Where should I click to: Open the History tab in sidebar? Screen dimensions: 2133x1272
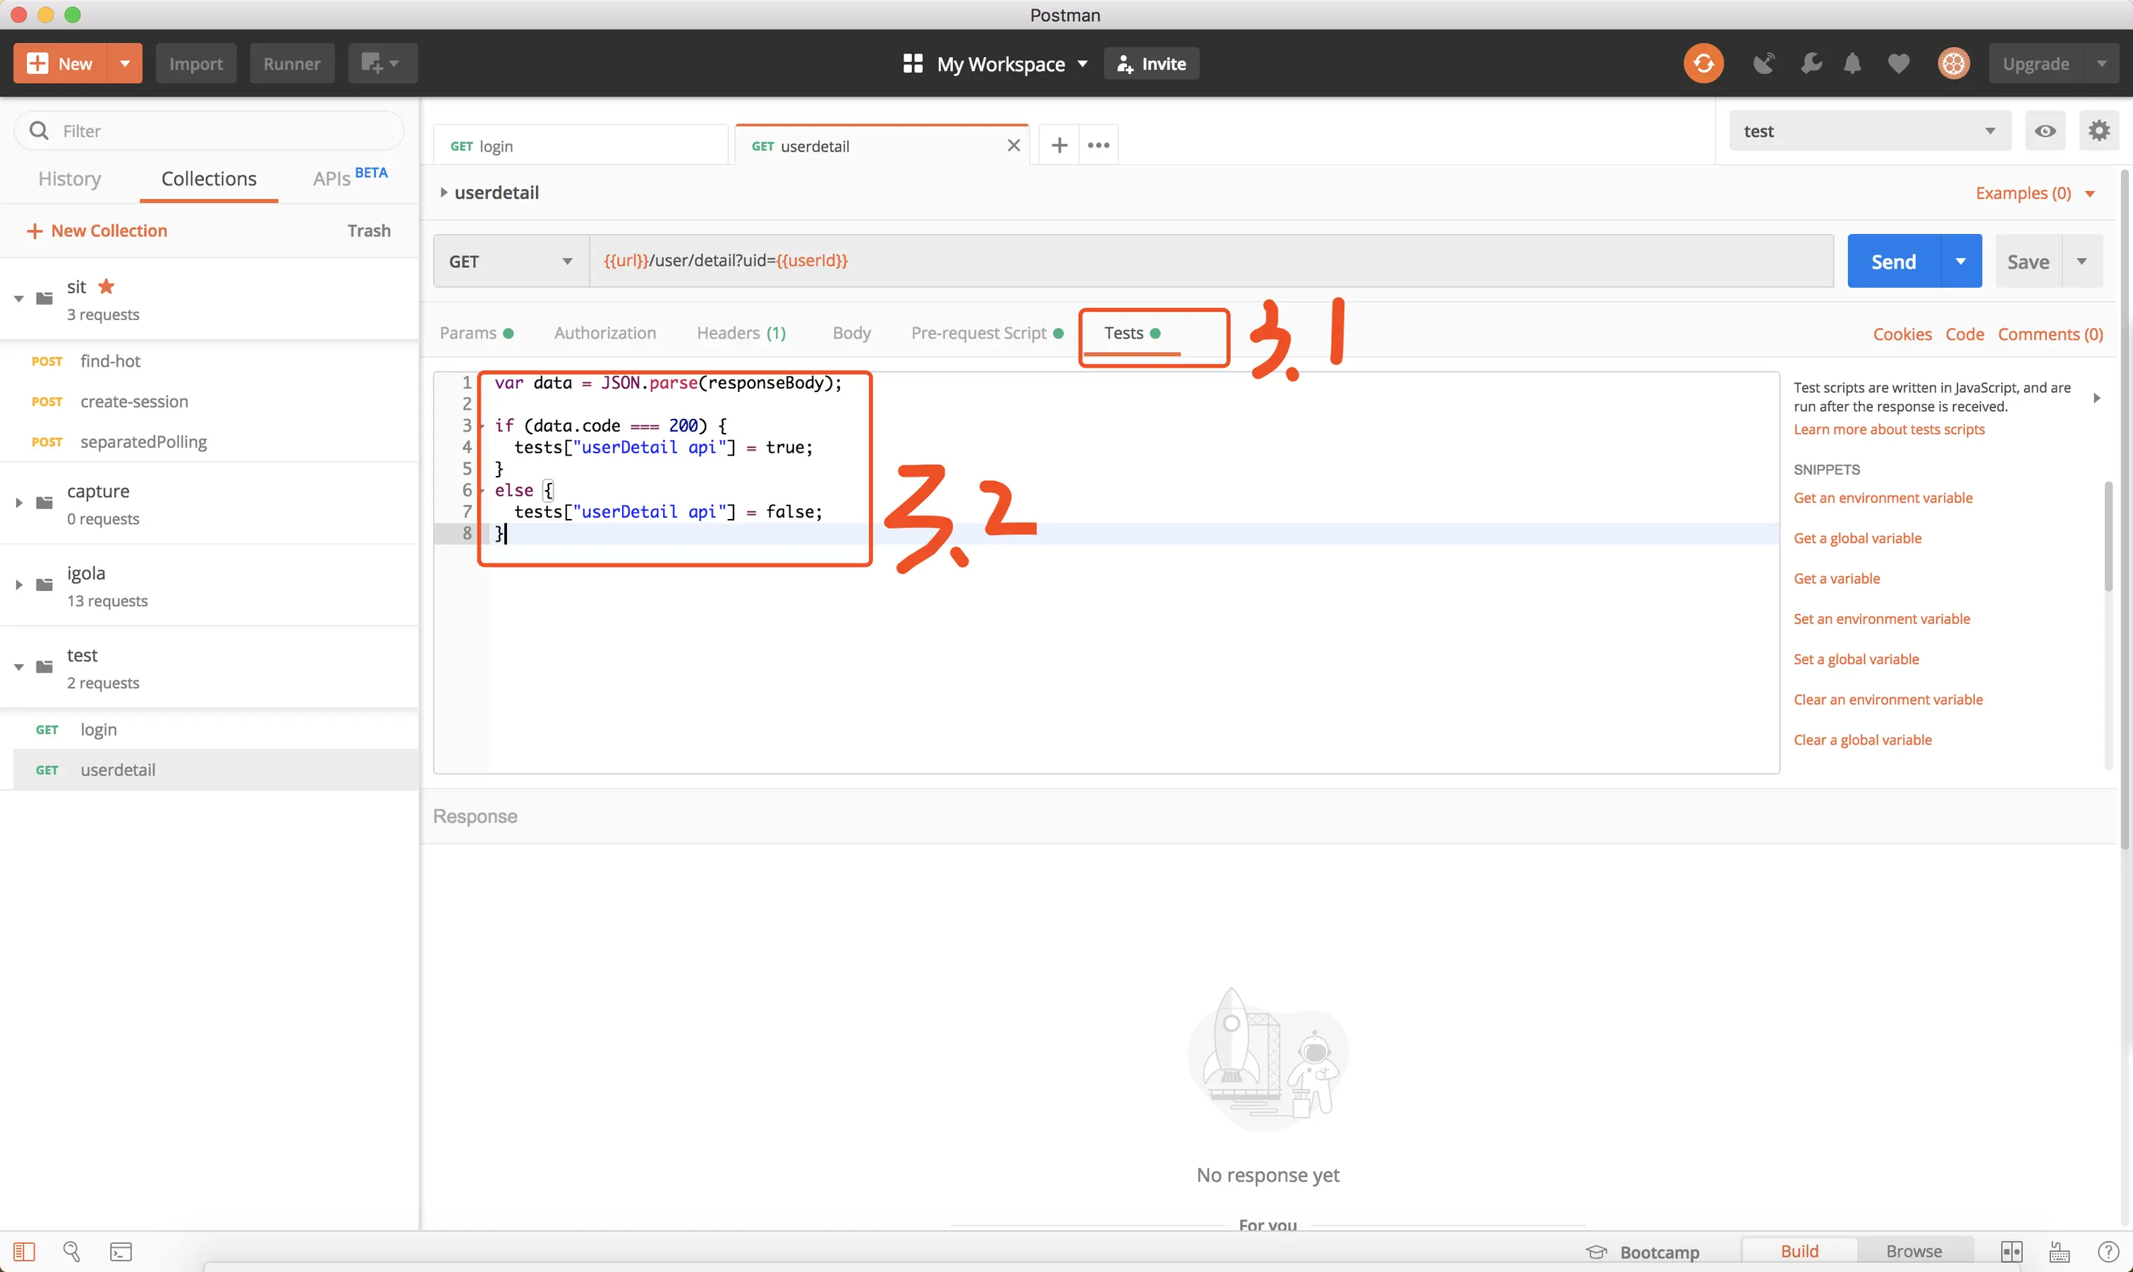point(69,178)
